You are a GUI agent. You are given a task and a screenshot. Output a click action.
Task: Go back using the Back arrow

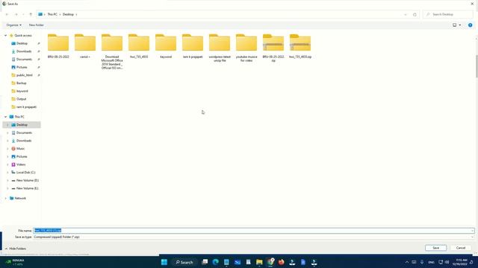(x=7, y=14)
